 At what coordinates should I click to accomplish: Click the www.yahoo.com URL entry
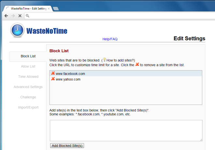(68, 79)
